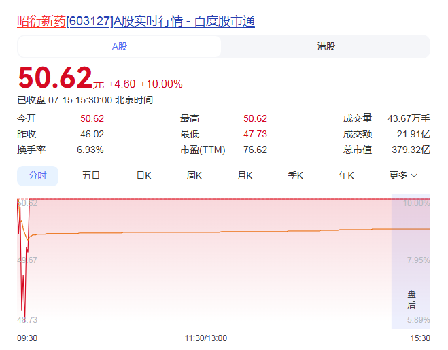Click the 换手率 value 6.93%
The width and height of the screenshot is (448, 350).
[90, 150]
